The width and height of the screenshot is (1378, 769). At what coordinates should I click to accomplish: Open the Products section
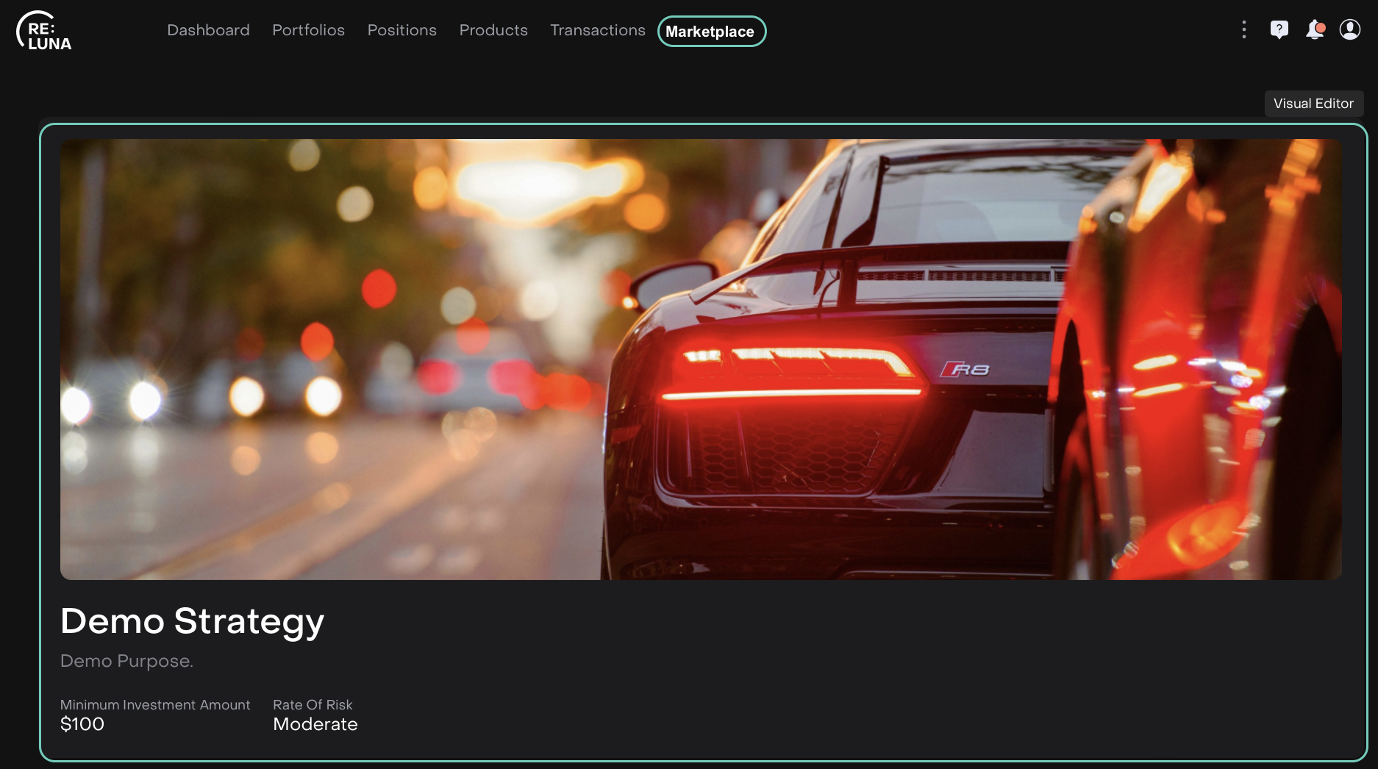[x=493, y=30]
